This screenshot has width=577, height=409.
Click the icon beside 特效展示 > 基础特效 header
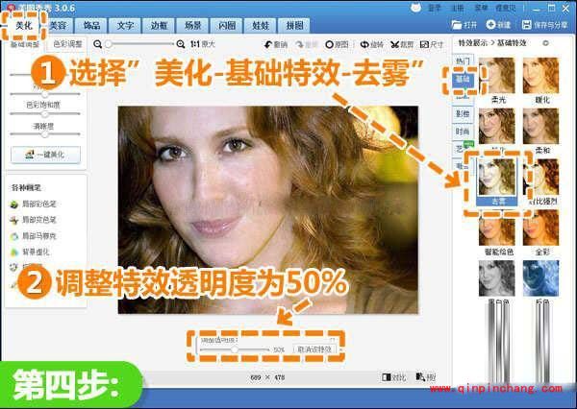point(545,43)
